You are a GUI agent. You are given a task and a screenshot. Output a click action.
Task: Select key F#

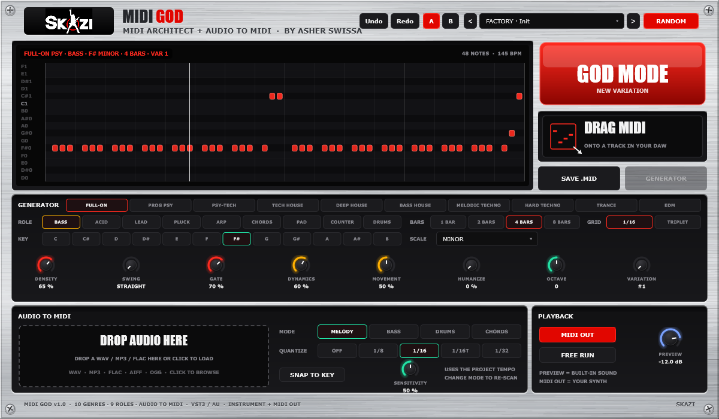pos(237,239)
